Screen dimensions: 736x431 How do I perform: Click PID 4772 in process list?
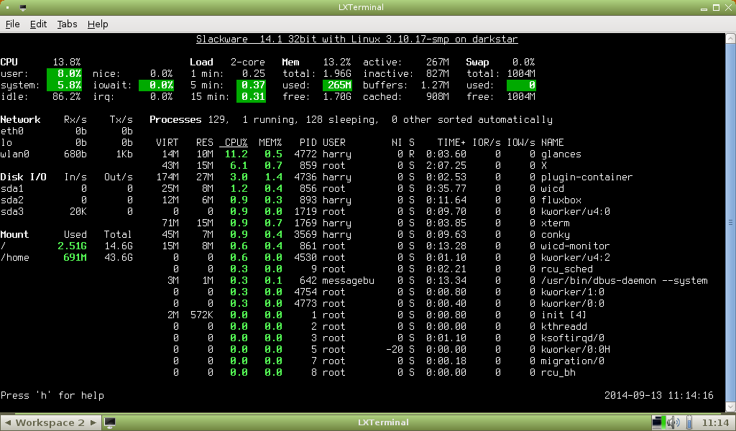click(x=305, y=154)
